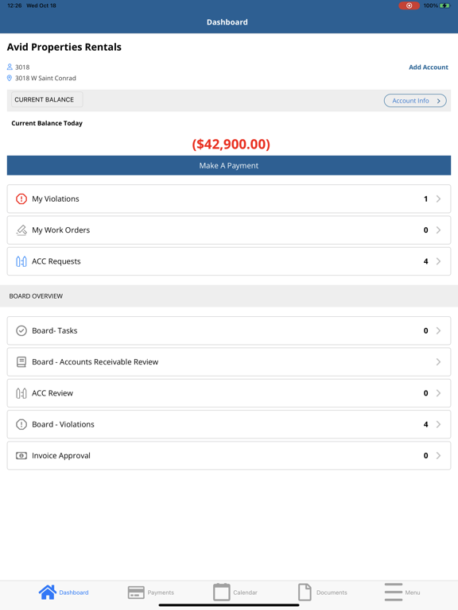
Task: Expand Board - Violations row chevron
Action: pyautogui.click(x=439, y=424)
